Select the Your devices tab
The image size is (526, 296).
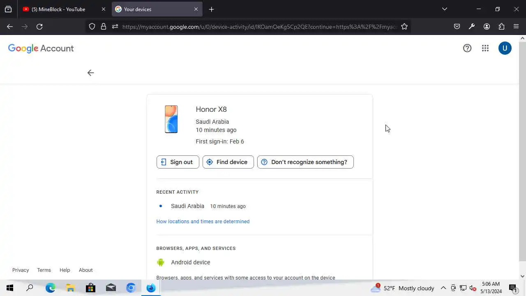pos(152,9)
